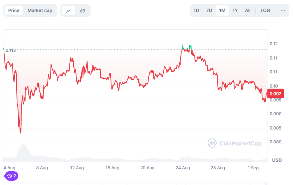Select the 7D time range
The width and height of the screenshot is (294, 185).
209,10
